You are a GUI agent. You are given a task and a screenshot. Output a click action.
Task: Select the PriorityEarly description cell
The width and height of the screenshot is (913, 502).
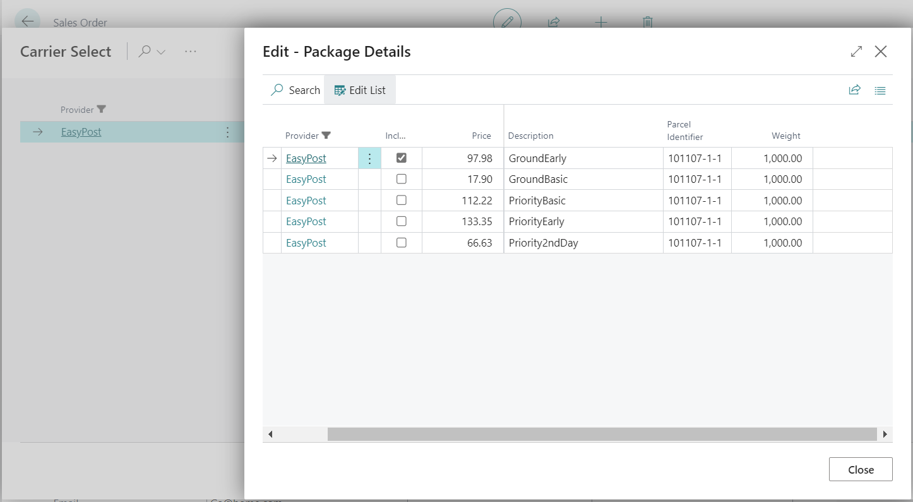[583, 221]
